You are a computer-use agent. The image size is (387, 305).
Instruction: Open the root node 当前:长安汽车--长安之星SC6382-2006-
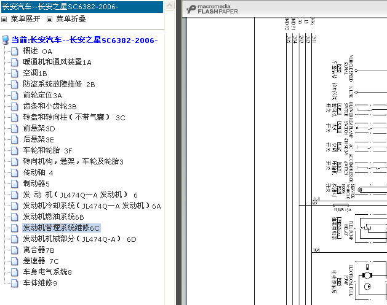[x=84, y=40]
